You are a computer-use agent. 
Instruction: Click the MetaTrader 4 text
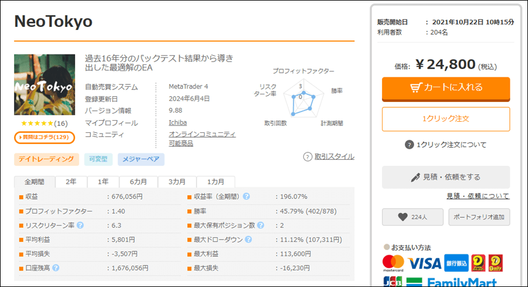(188, 87)
